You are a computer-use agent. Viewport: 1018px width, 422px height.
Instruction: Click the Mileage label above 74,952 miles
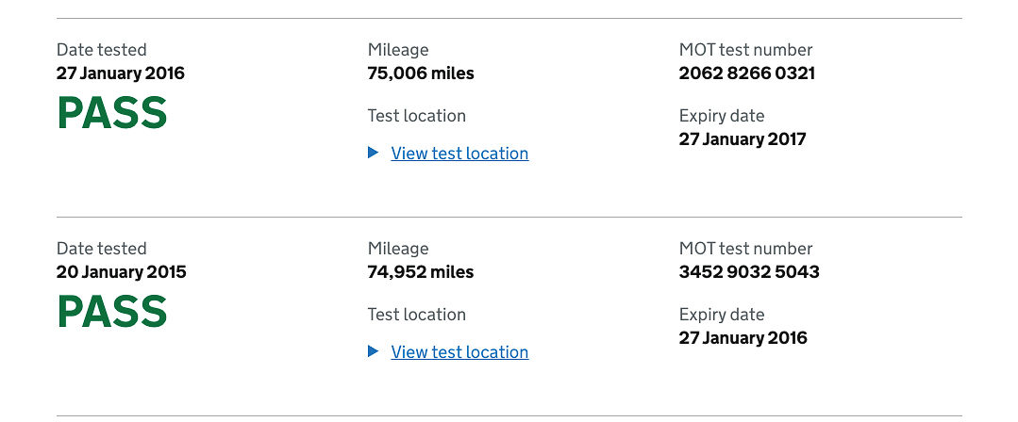coord(398,249)
